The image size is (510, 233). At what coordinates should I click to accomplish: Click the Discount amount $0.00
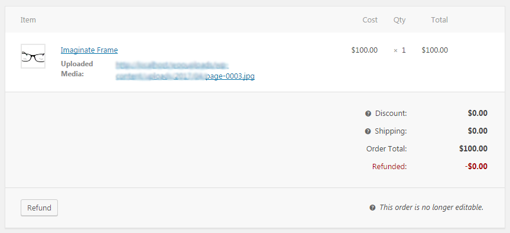click(478, 113)
